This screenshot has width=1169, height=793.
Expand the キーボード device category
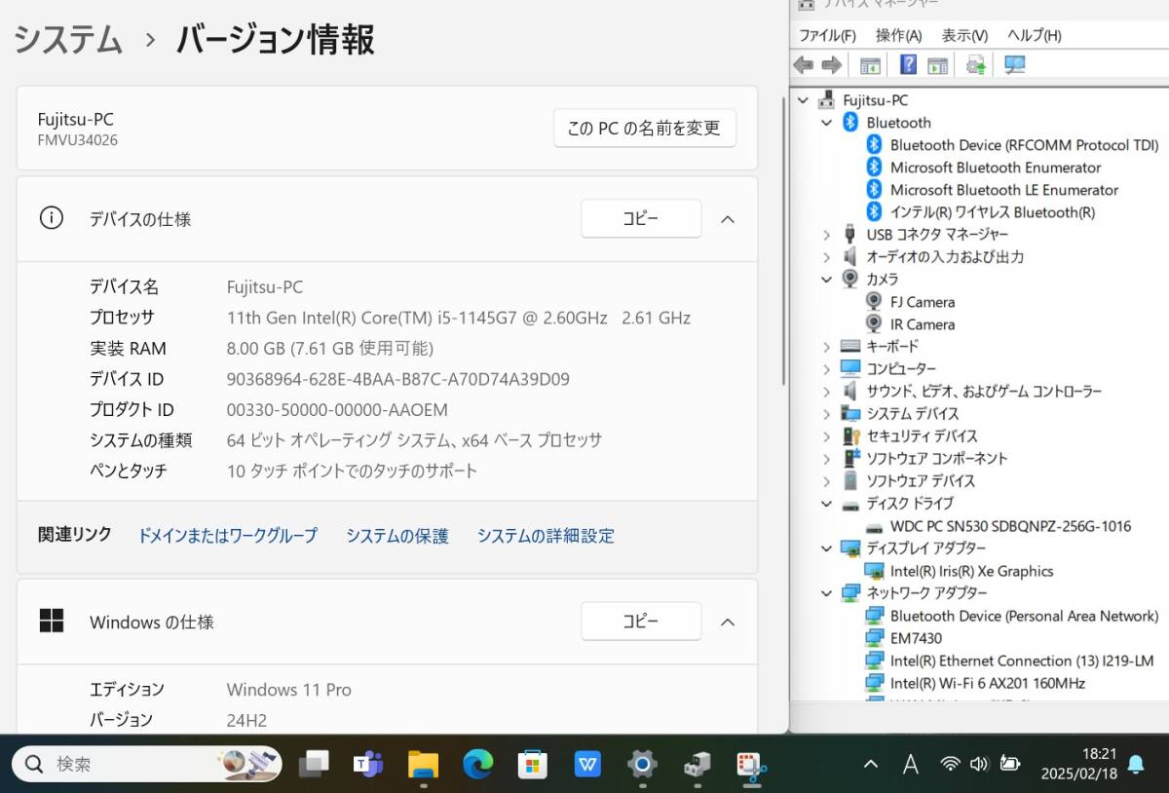(826, 347)
